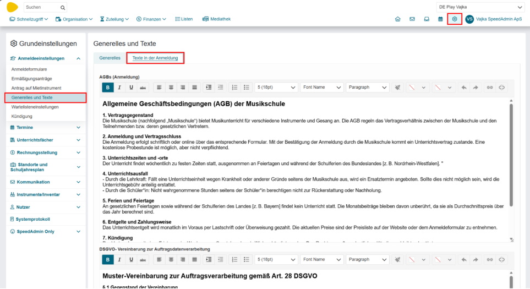Open Wartelisteneinstellungen in sidebar
The width and height of the screenshot is (530, 289).
(x=35, y=107)
